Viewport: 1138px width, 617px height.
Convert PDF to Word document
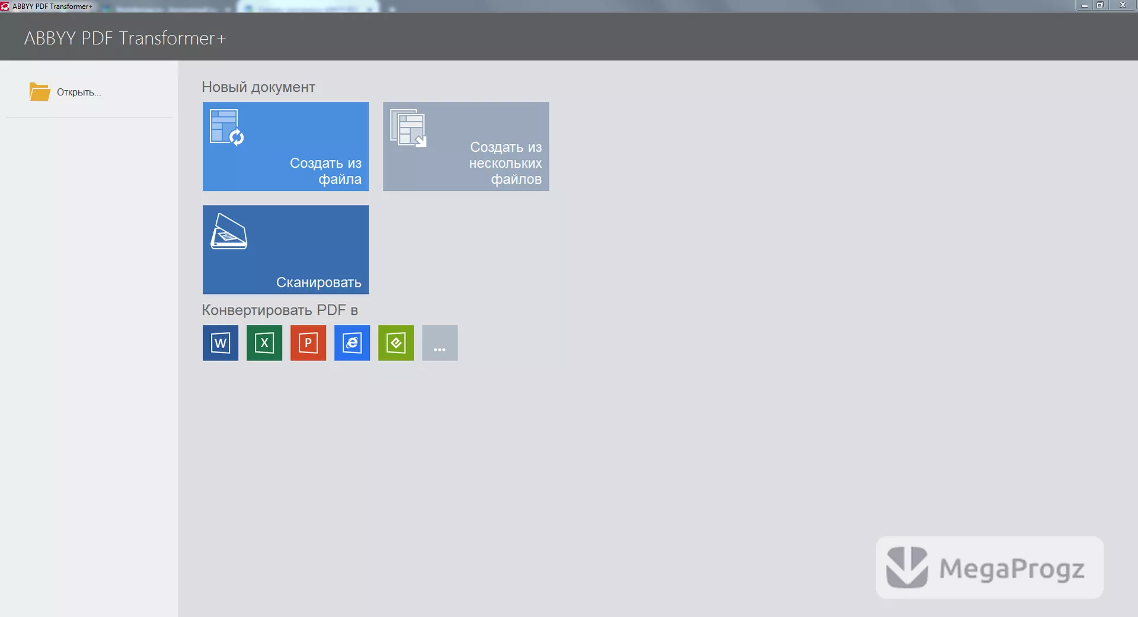[220, 343]
